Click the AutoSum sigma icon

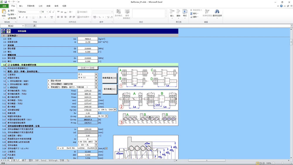191,10
